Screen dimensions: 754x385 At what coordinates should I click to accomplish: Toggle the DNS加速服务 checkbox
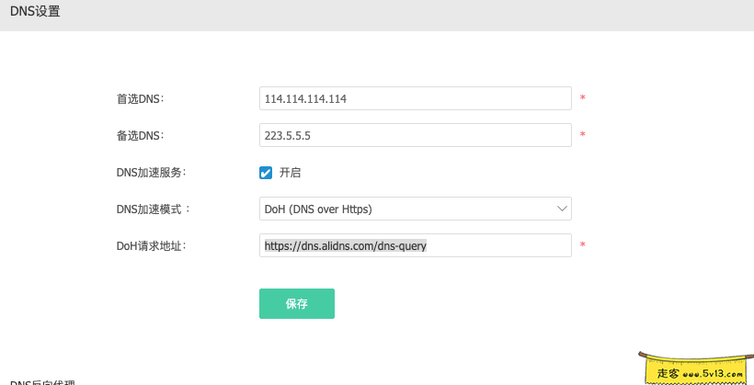(x=266, y=172)
